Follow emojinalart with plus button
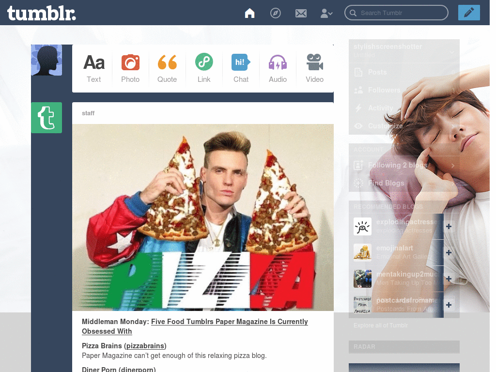 449,253
